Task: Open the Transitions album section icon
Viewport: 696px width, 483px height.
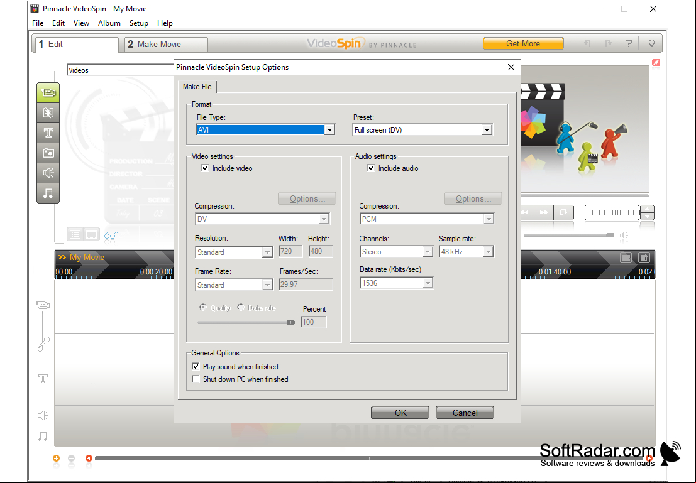Action: 48,112
